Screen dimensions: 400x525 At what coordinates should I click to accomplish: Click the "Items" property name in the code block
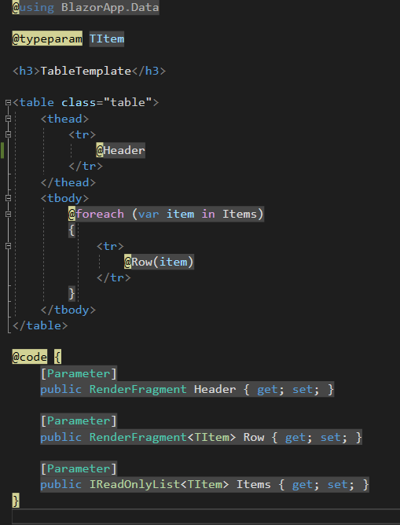pyautogui.click(x=253, y=485)
